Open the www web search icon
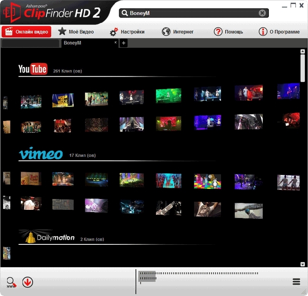 11,283
